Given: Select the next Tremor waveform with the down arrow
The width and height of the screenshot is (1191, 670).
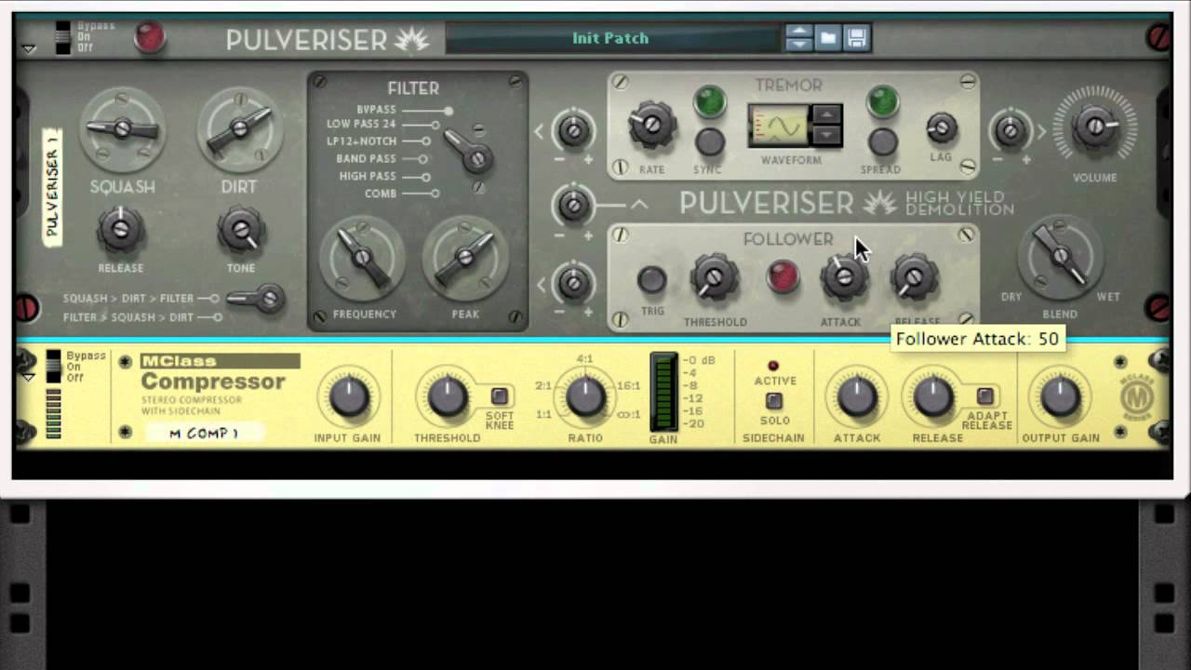Looking at the screenshot, I should tap(826, 135).
